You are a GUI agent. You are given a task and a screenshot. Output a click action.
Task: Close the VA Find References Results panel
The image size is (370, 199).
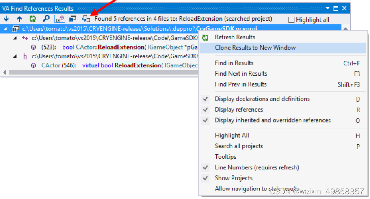(x=344, y=8)
